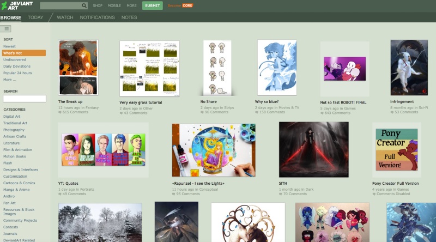Viewport: 436px width, 242px height.
Task: Click the sidebar Search input box
Action: click(x=25, y=99)
